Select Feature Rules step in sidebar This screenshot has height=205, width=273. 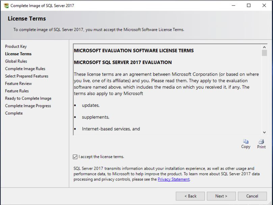tap(17, 91)
